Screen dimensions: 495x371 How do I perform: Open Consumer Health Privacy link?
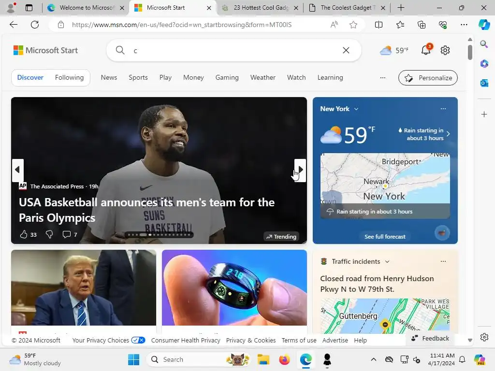point(186,341)
